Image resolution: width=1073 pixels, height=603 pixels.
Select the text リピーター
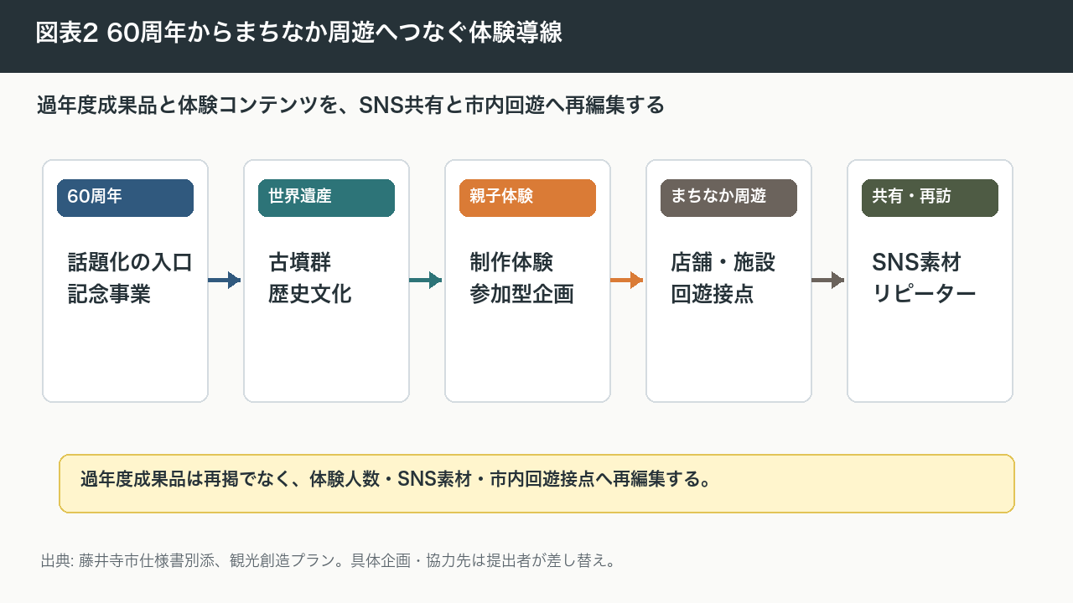coord(924,295)
